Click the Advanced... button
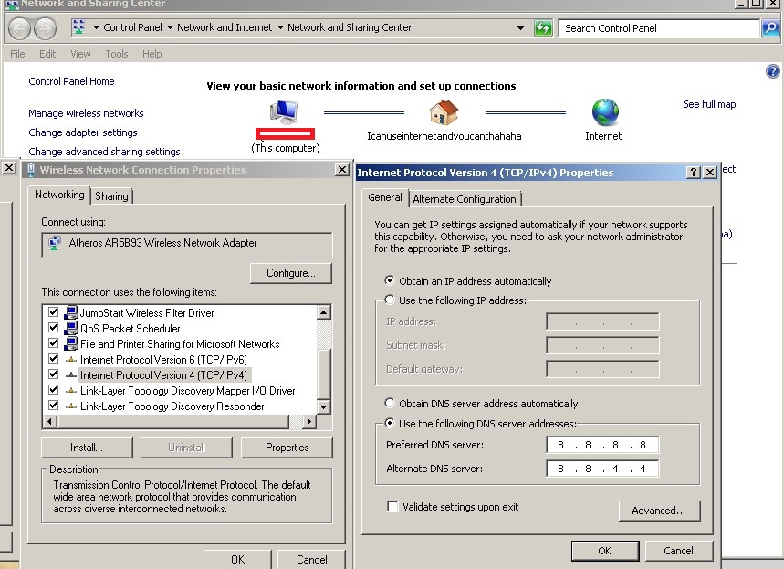 point(659,511)
